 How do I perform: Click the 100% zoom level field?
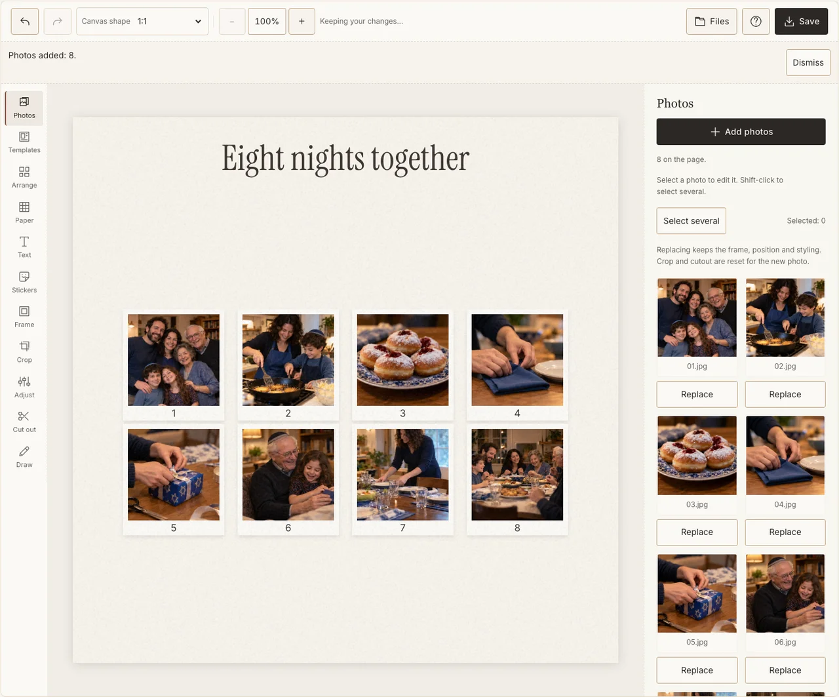(267, 22)
